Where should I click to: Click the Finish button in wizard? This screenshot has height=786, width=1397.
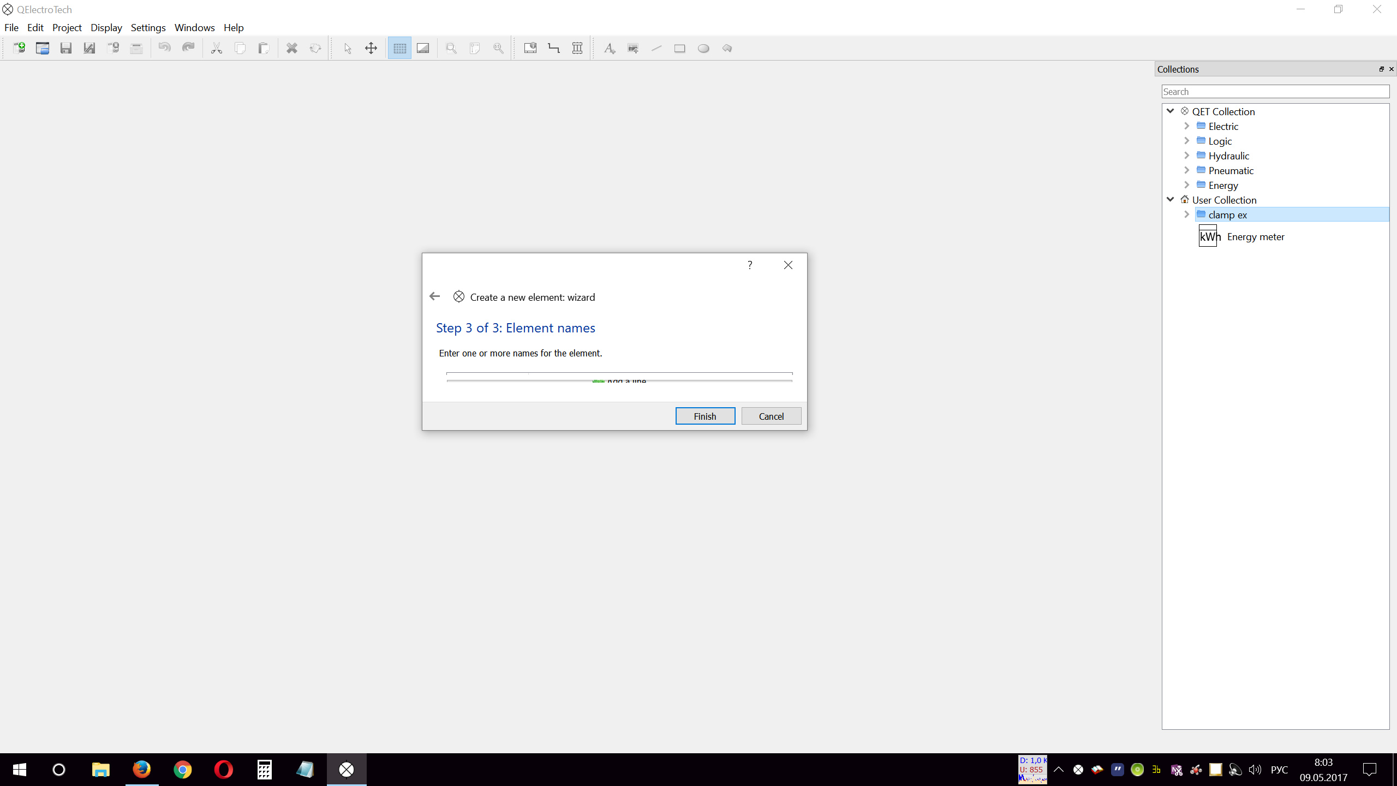tap(705, 416)
